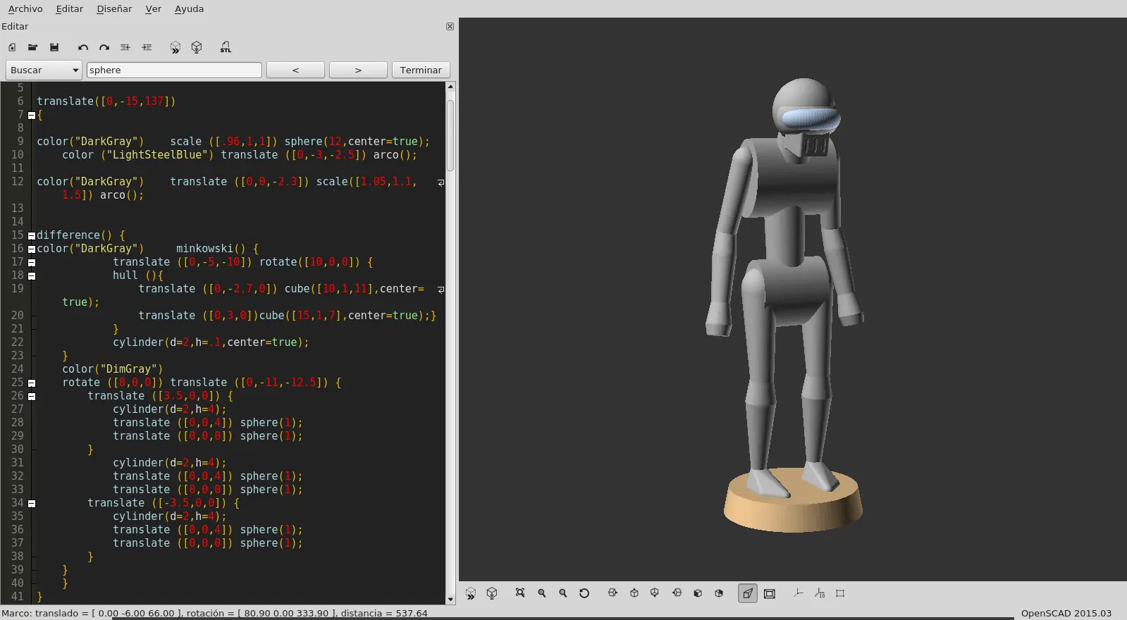1127x620 pixels.
Task: Fold the rotate block at line 25
Action: click(32, 383)
